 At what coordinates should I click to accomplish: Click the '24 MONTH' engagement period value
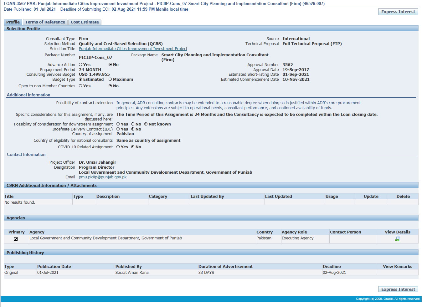pos(90,69)
